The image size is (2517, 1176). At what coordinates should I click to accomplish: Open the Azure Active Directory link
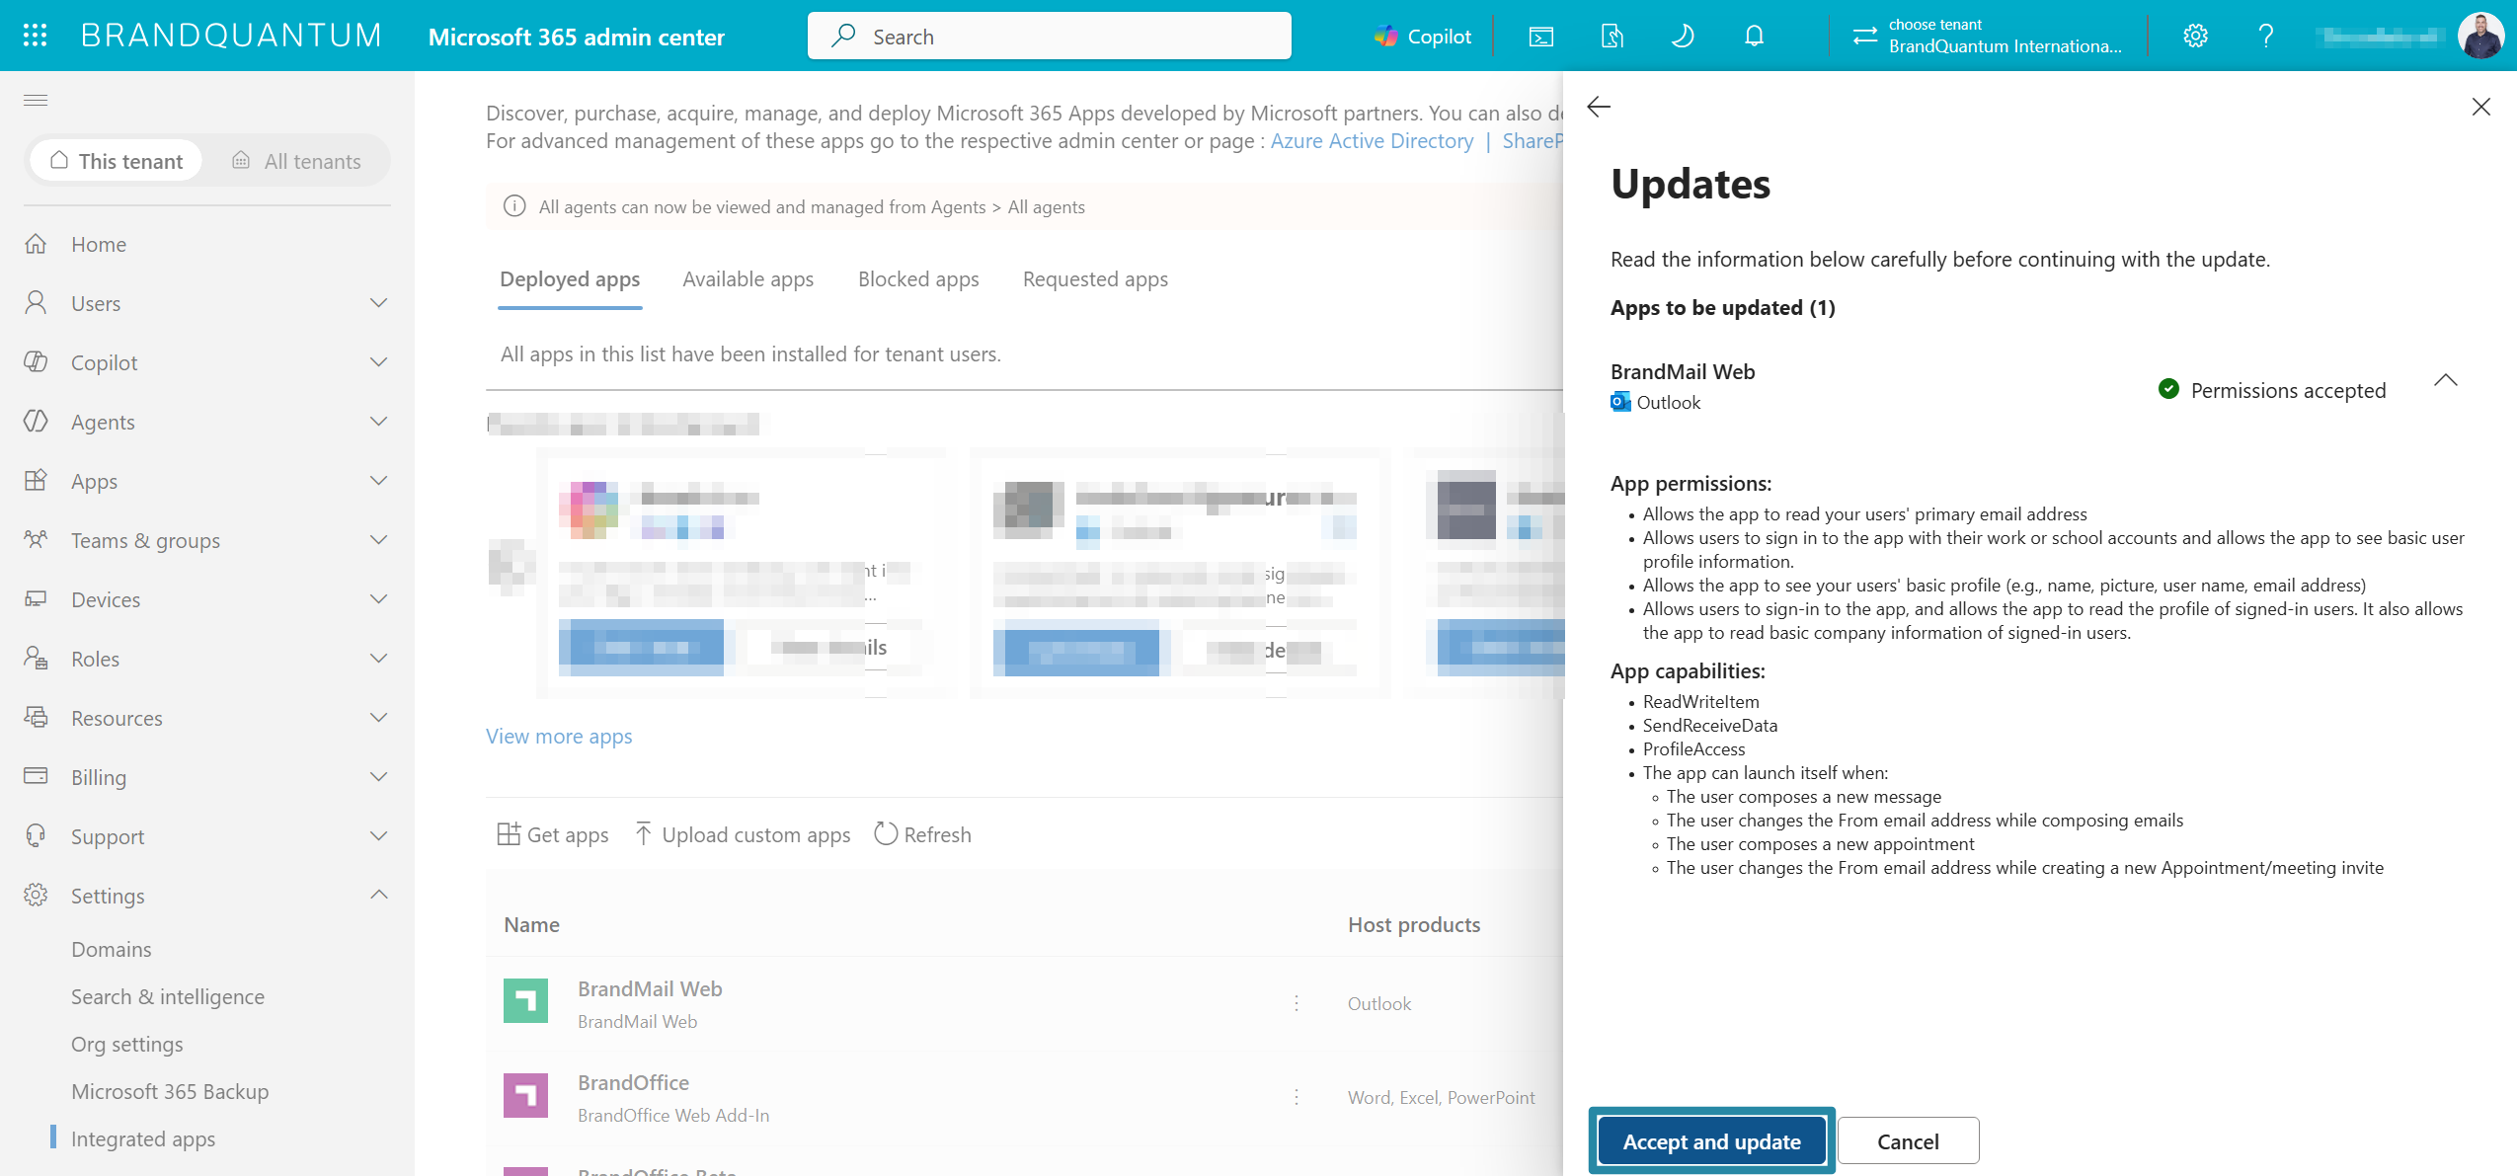(1372, 141)
